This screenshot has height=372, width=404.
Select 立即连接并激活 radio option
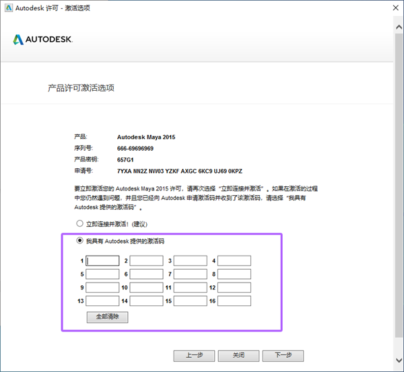[79, 223]
